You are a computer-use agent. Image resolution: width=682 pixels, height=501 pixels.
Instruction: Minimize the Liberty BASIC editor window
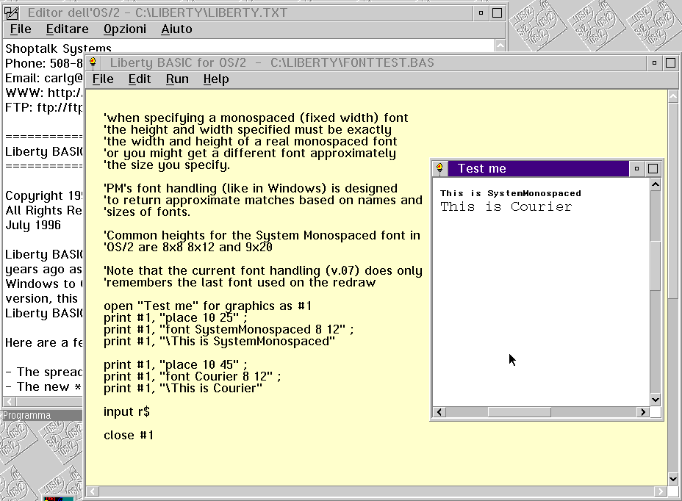pos(654,63)
